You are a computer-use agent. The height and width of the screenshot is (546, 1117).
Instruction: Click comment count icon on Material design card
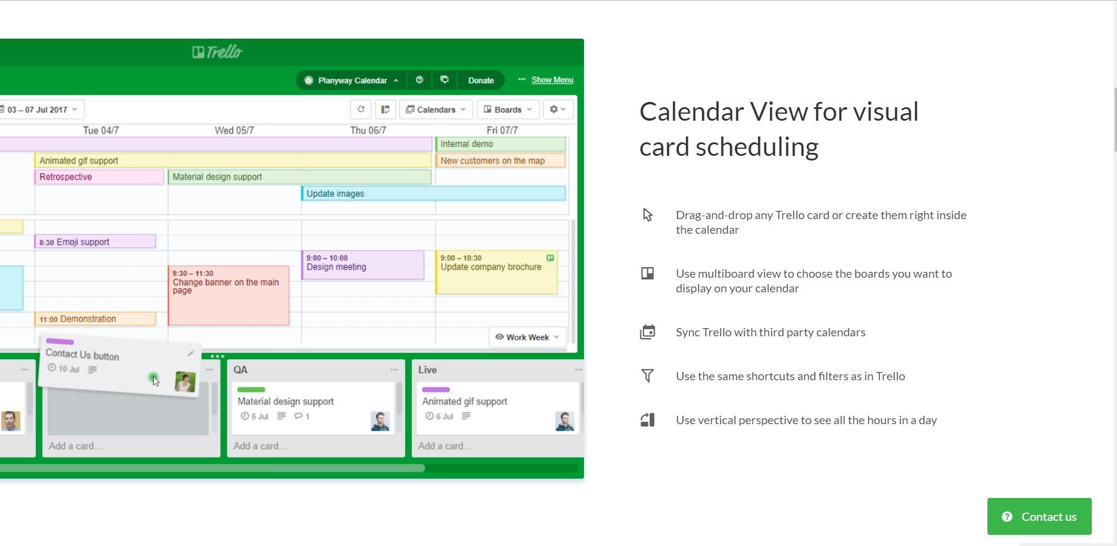pyautogui.click(x=301, y=416)
